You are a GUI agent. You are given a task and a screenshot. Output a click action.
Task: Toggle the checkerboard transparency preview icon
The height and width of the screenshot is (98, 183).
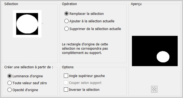coord(154,89)
